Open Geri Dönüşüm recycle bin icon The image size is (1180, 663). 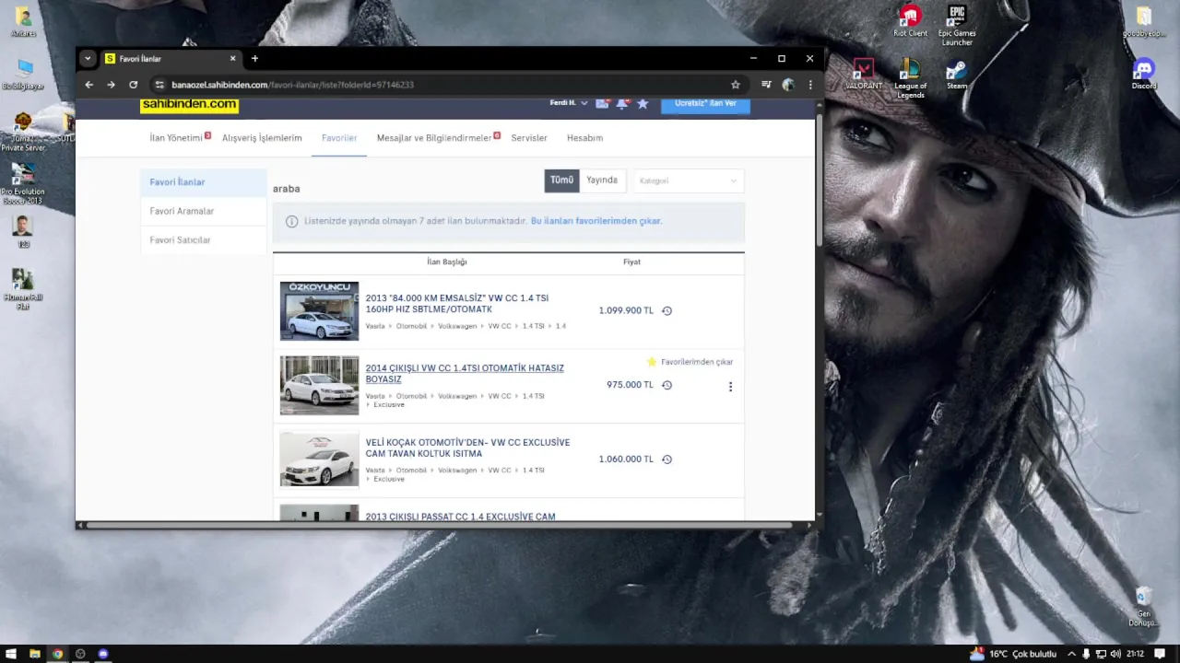click(1143, 608)
